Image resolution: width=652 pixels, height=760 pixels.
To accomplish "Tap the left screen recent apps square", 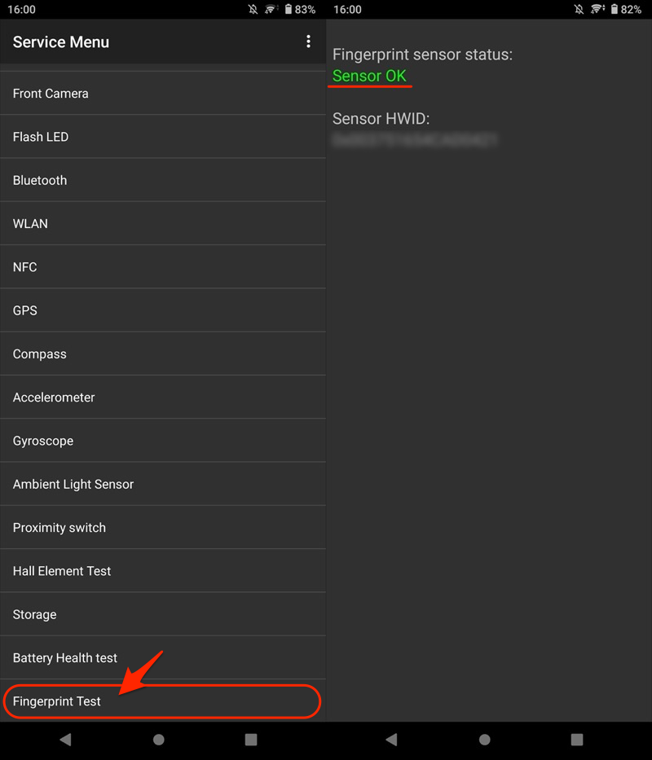I will (x=251, y=740).
